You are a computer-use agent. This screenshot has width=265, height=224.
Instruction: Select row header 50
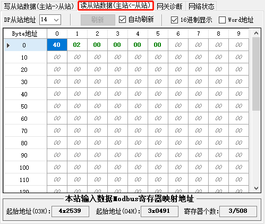pyautogui.click(x=25, y=106)
